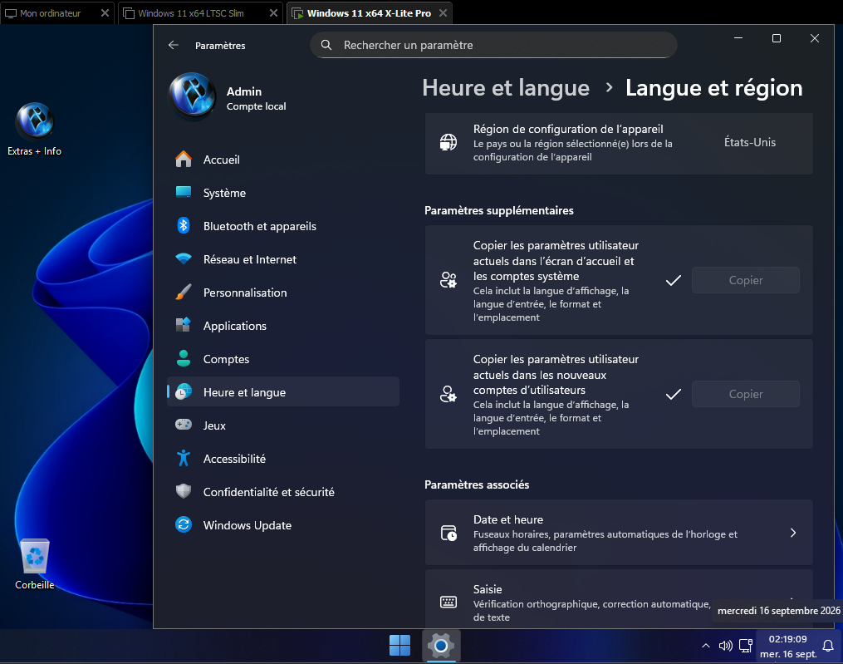The height and width of the screenshot is (664, 843).
Task: Navigate to Confidentialité et sécurité
Action: point(282,492)
